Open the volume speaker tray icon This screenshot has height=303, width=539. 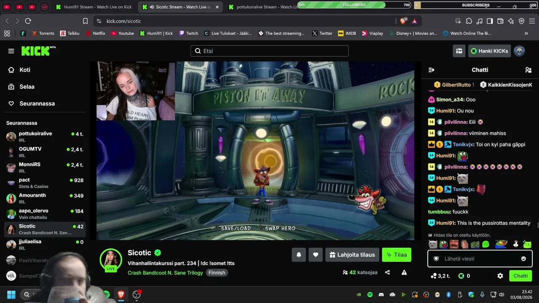pyautogui.click(x=501, y=295)
